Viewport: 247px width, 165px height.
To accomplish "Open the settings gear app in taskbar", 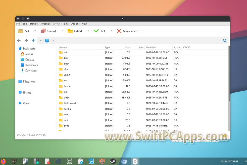I will click(x=135, y=161).
